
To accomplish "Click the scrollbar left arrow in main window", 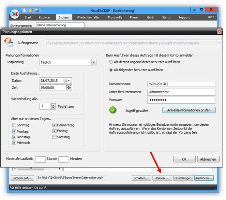I will (15, 169).
